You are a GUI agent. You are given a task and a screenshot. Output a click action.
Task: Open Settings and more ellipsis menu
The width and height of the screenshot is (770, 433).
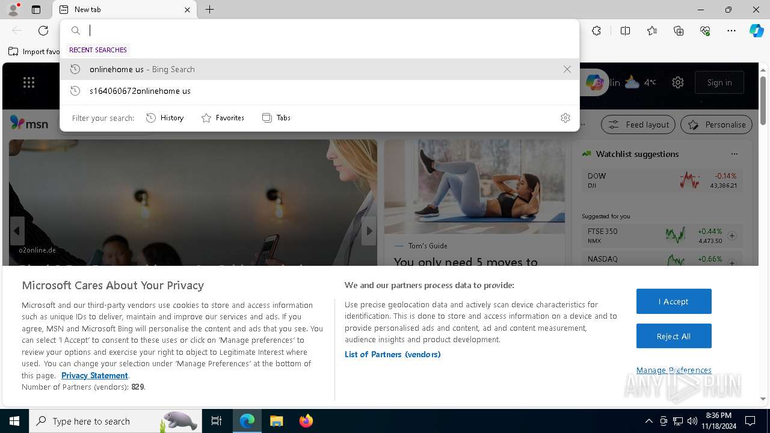point(731,31)
